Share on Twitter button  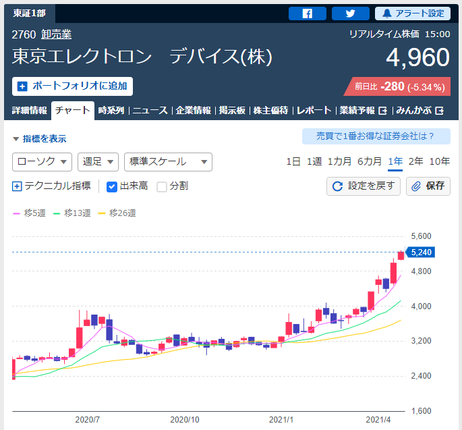tap(350, 14)
